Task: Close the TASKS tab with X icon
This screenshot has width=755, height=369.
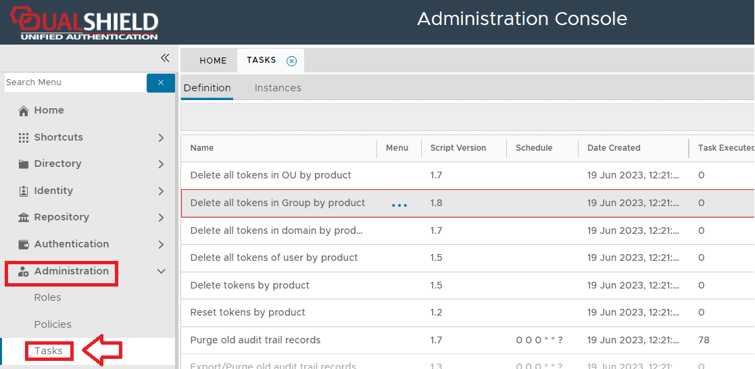Action: (291, 61)
